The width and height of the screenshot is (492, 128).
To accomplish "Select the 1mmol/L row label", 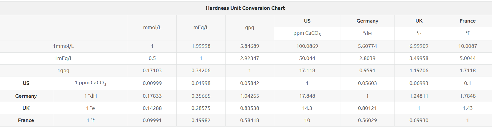I will (63, 46).
